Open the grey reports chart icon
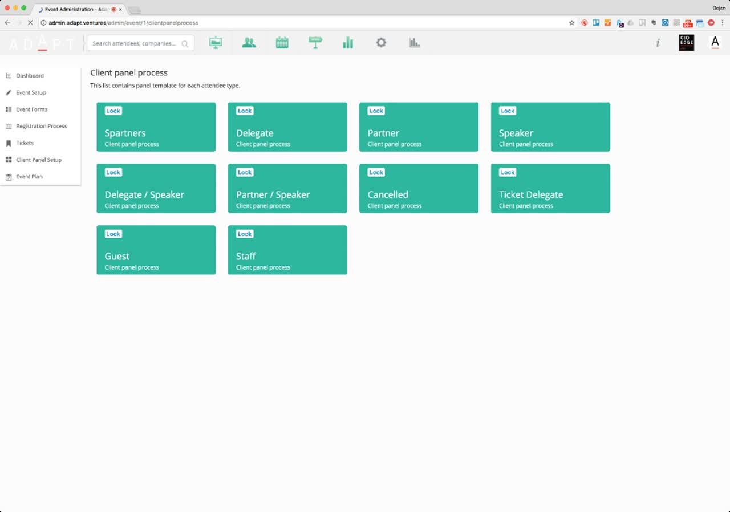The image size is (730, 512). click(415, 43)
